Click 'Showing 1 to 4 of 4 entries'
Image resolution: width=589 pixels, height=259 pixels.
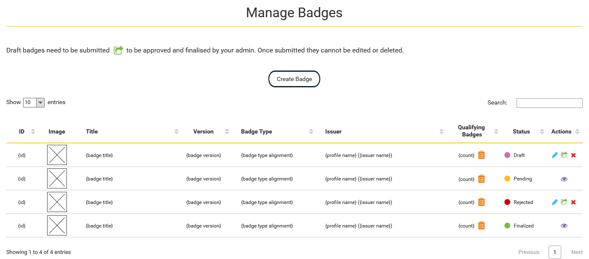(39, 252)
